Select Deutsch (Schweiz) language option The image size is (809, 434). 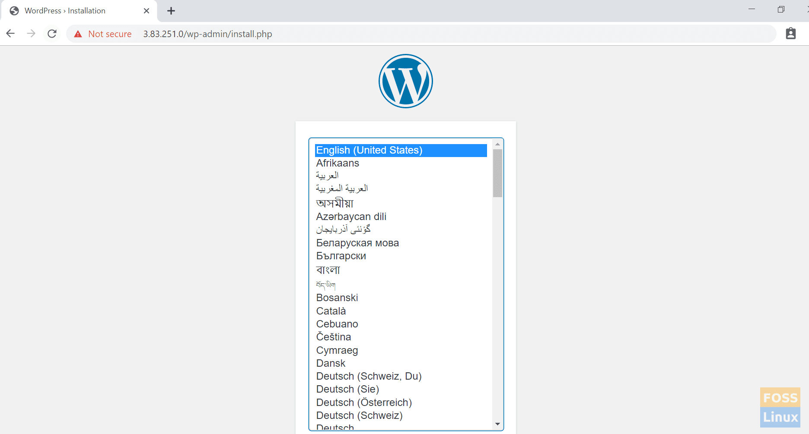point(401,415)
